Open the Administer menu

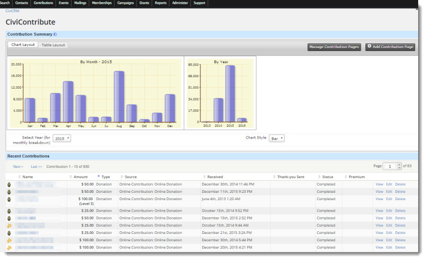coord(180,3)
